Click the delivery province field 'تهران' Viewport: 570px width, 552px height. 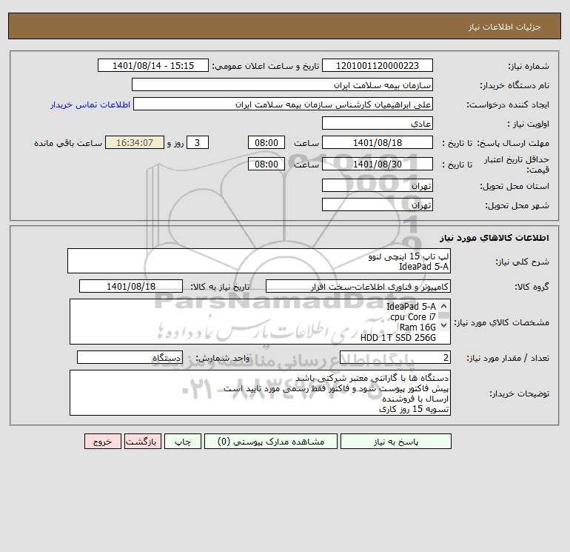click(x=378, y=185)
